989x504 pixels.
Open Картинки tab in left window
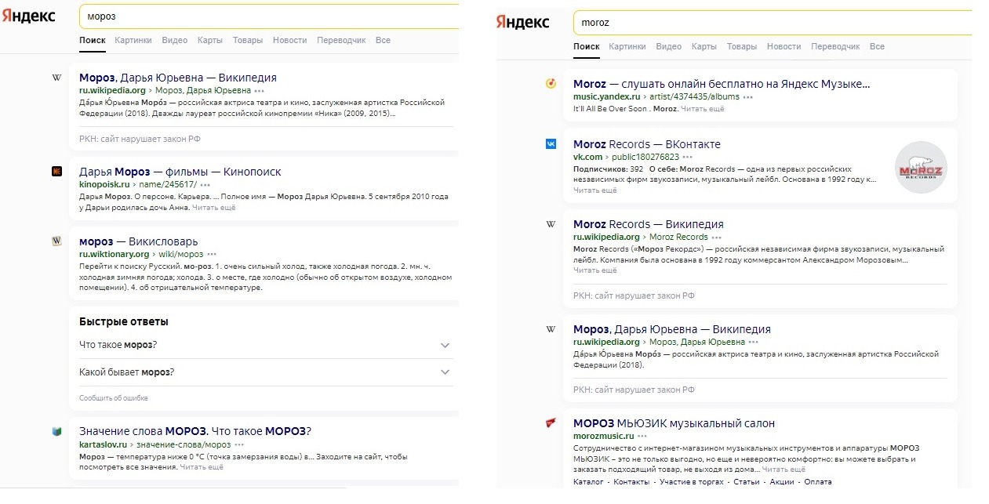point(133,40)
